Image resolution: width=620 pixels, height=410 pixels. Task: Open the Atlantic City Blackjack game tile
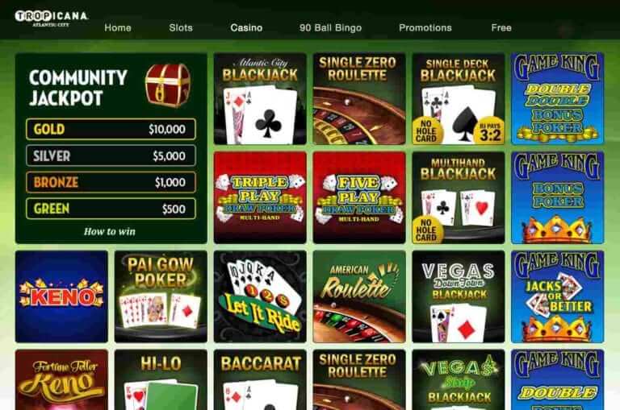pyautogui.click(x=260, y=98)
